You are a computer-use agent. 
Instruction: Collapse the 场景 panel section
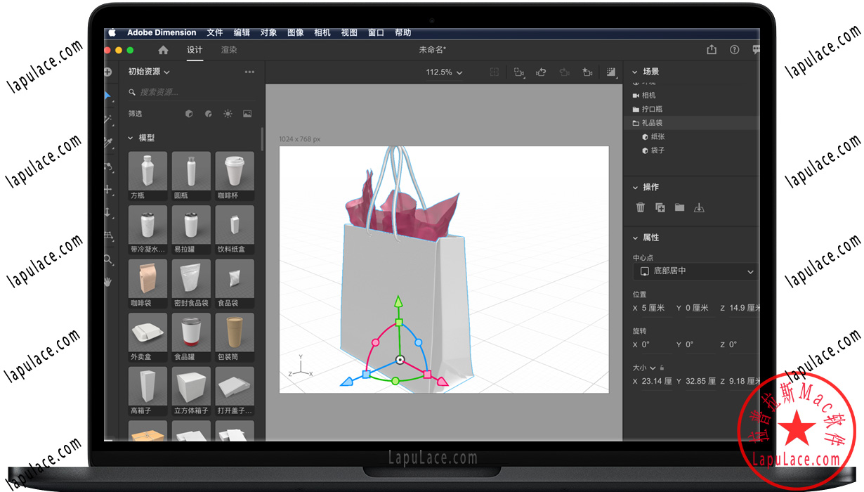click(635, 71)
